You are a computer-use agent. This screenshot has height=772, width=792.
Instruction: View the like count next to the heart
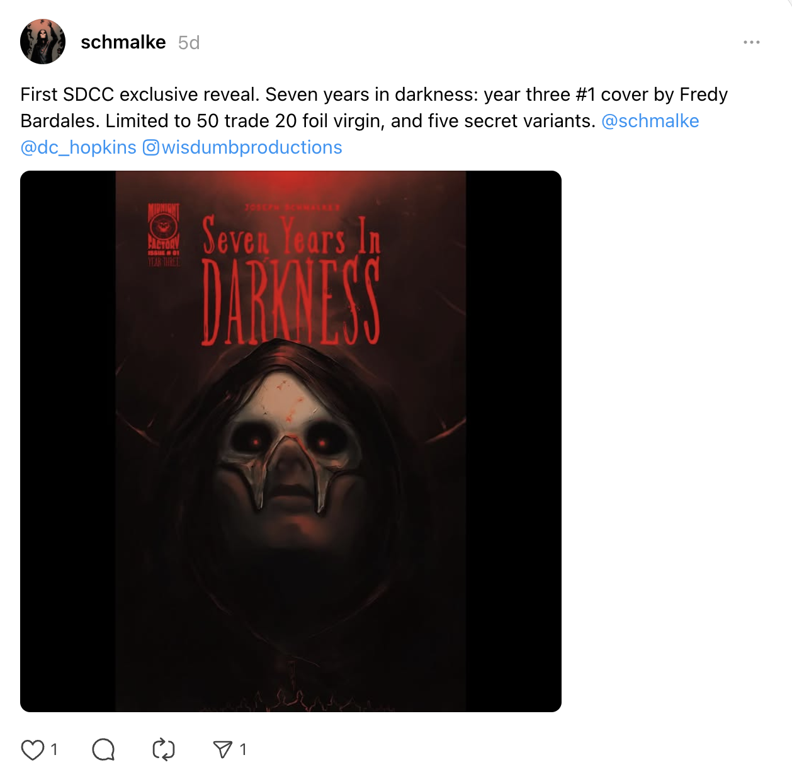54,749
